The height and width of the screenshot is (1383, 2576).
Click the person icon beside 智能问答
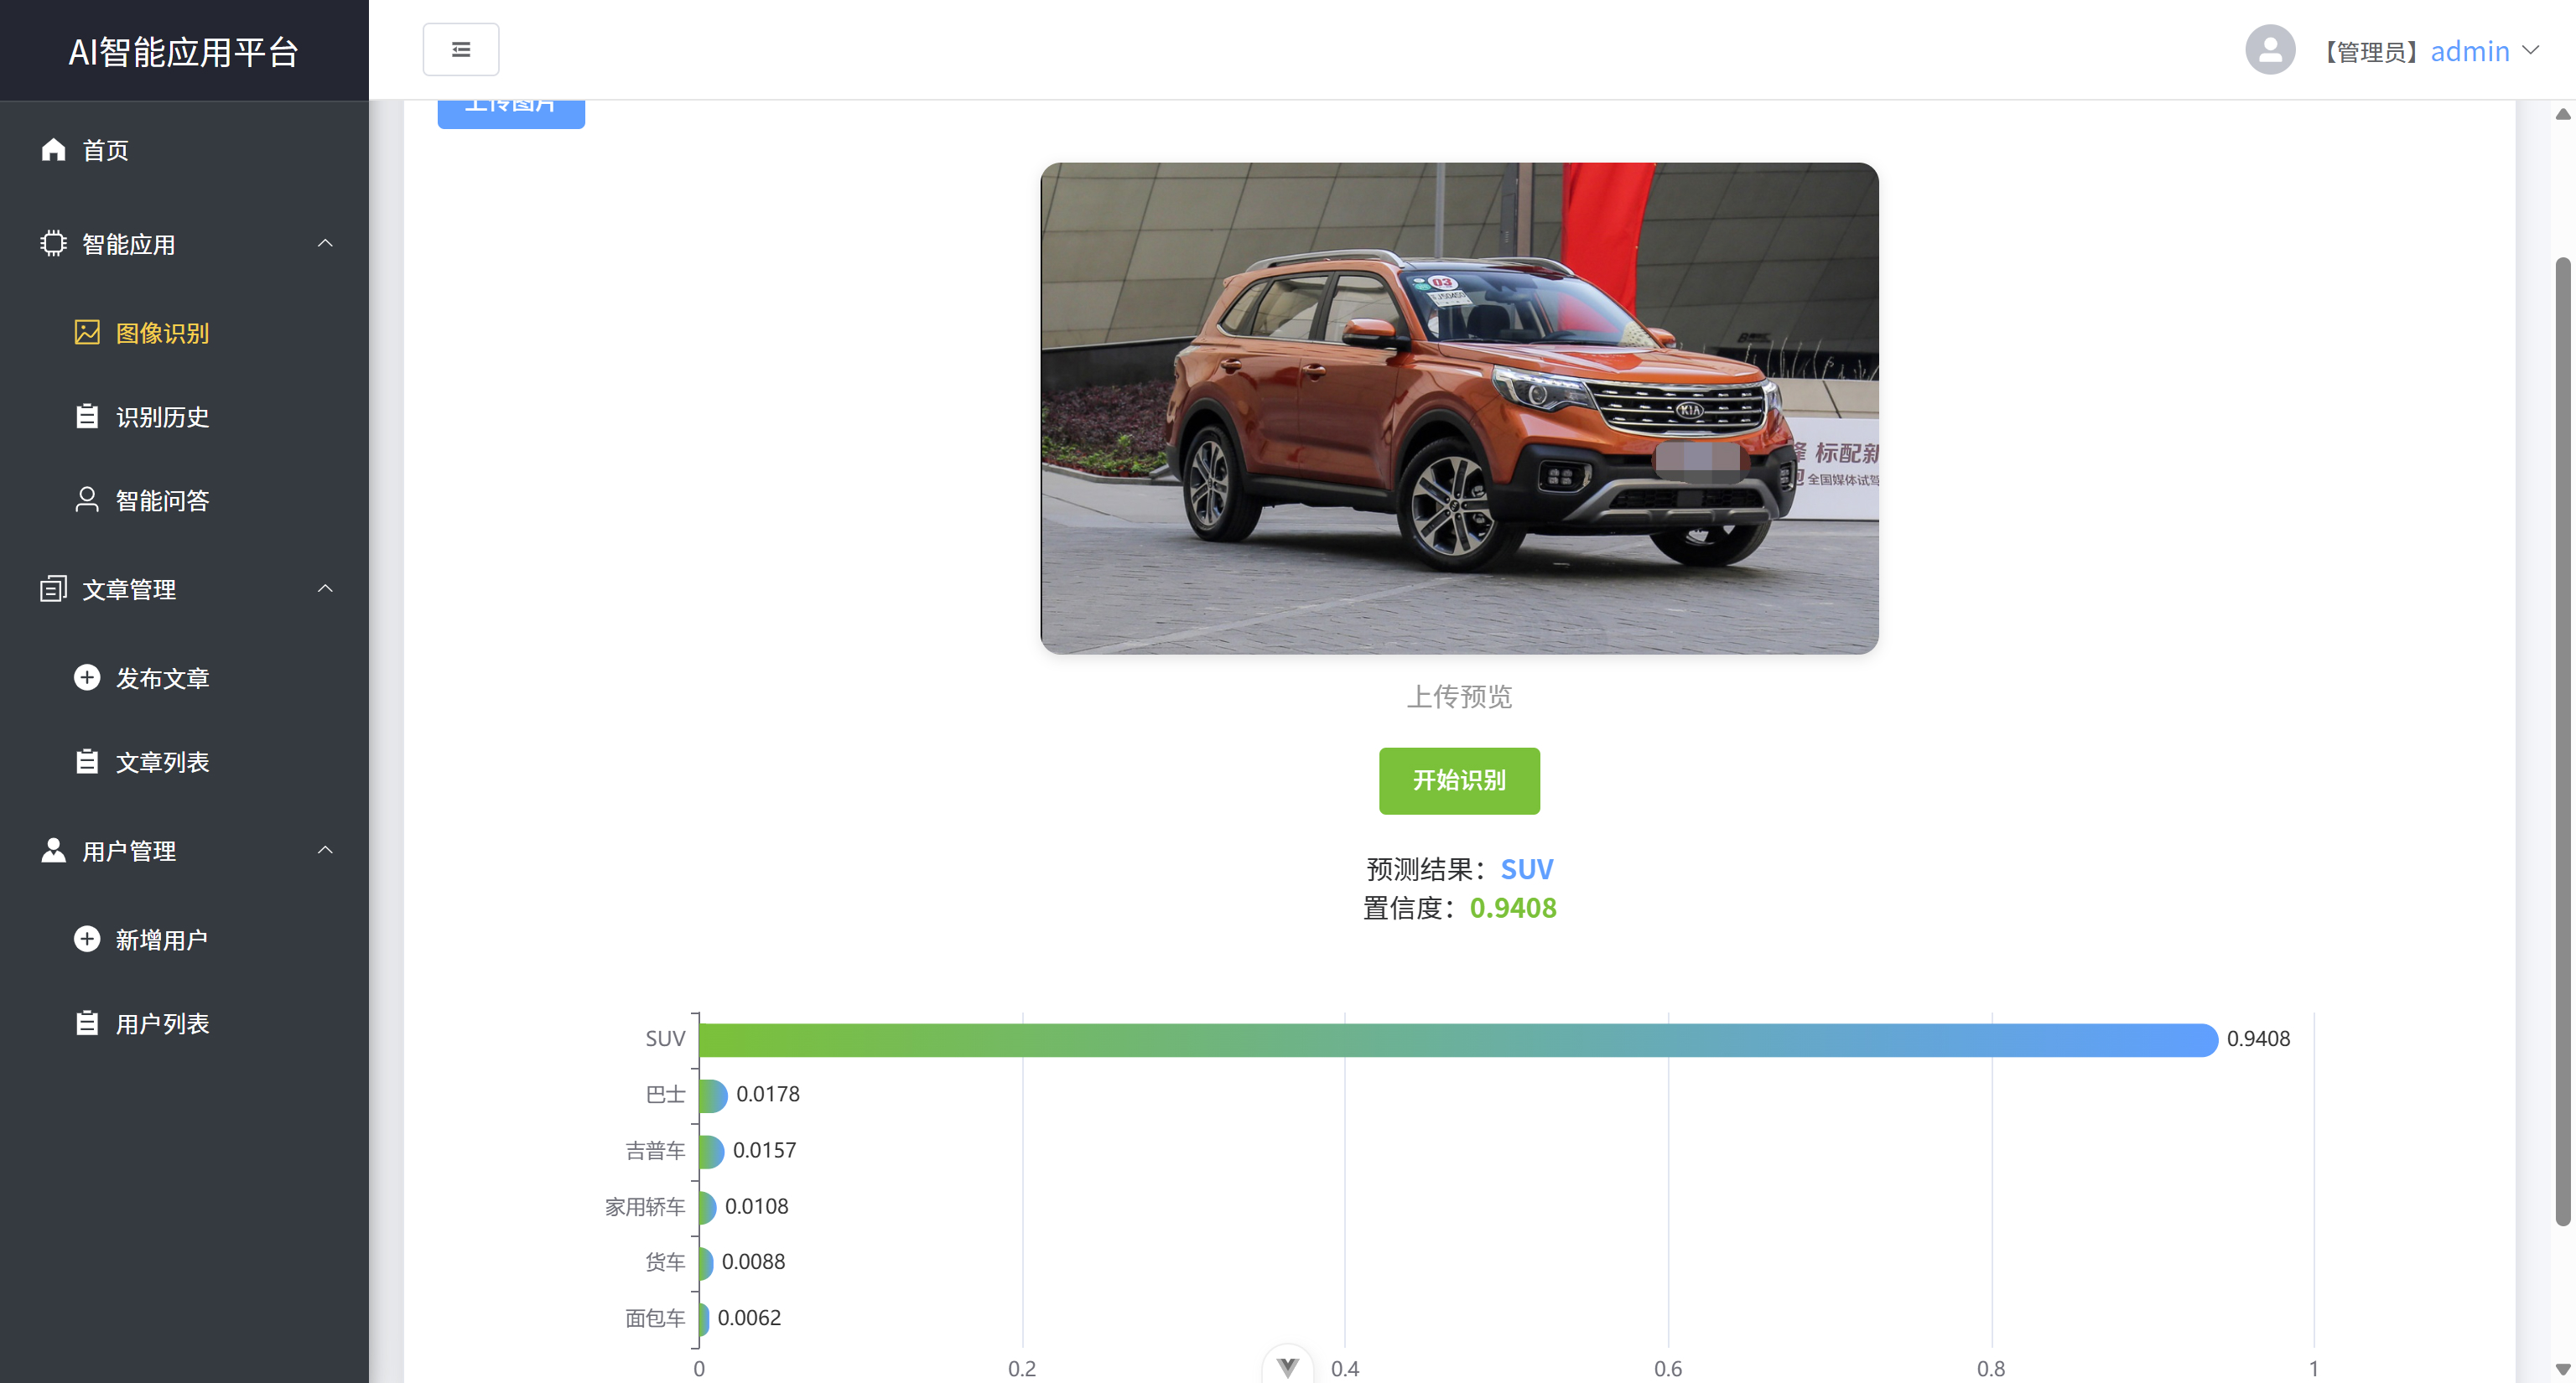click(x=87, y=500)
